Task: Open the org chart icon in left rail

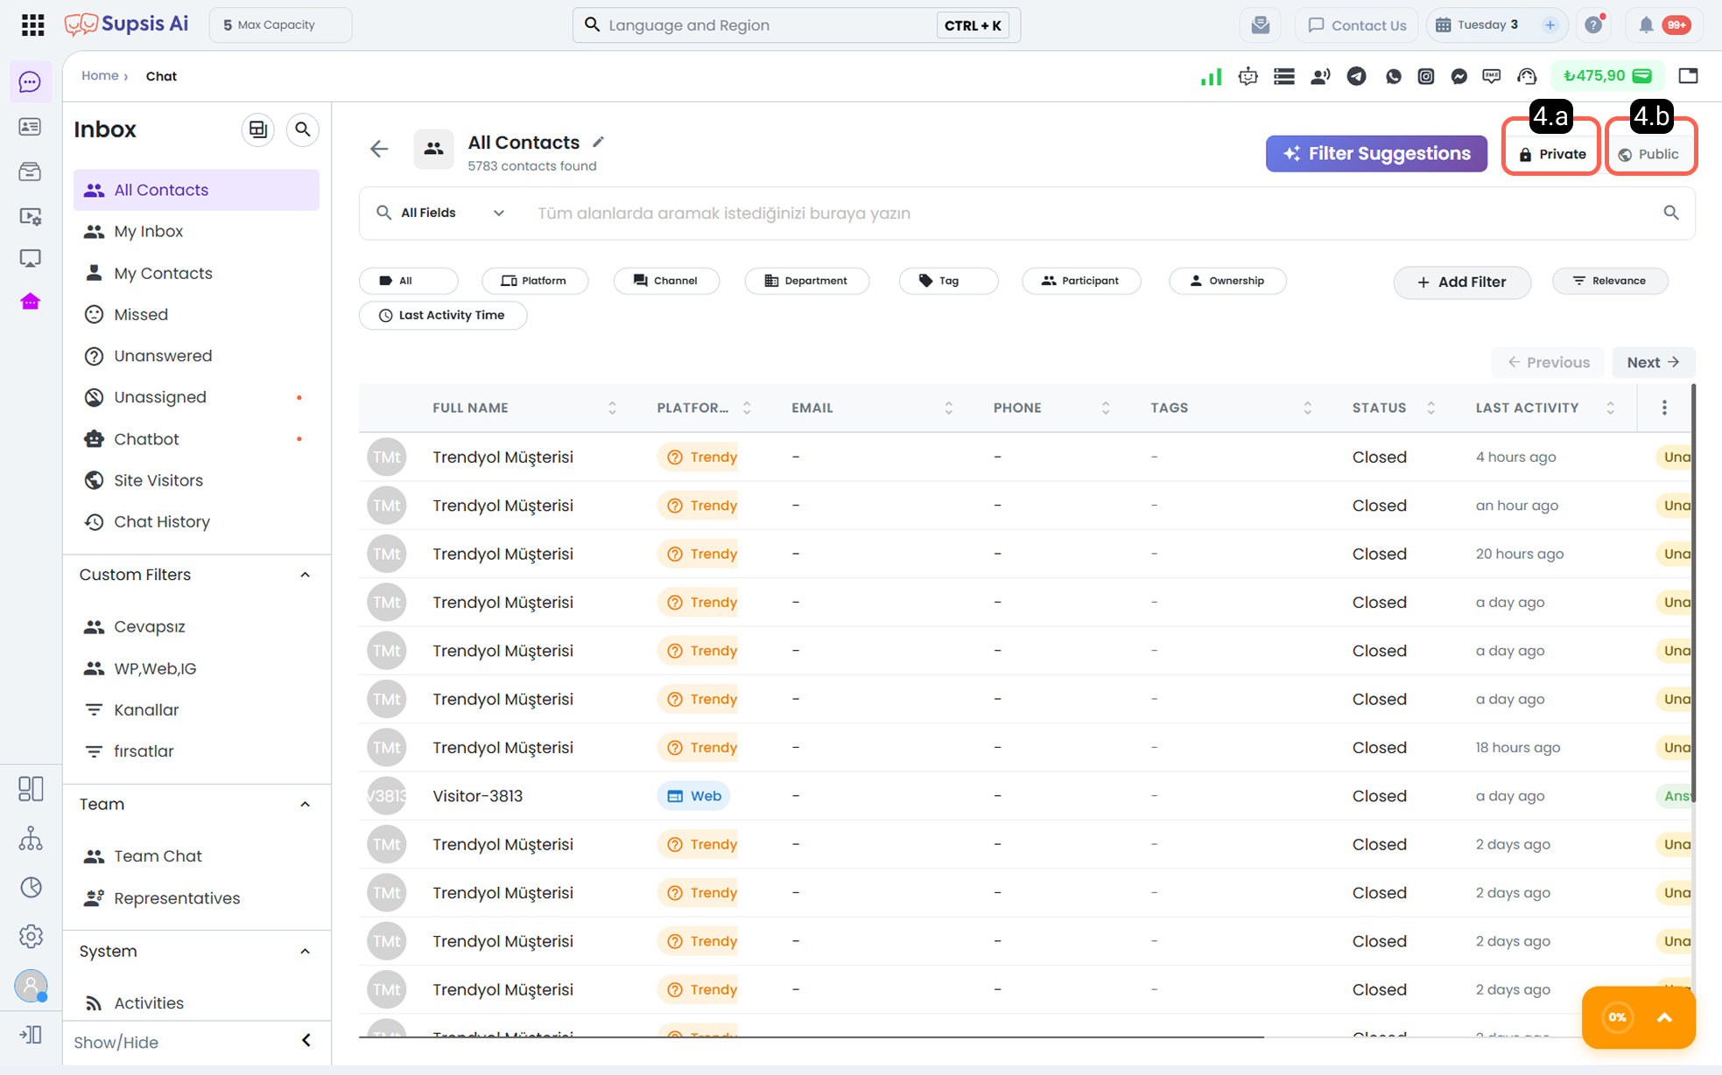Action: pyautogui.click(x=31, y=838)
